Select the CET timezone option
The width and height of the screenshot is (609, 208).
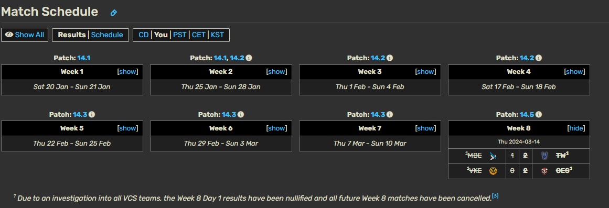click(x=198, y=35)
